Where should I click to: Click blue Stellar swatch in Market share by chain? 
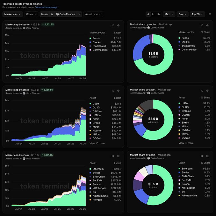click(179, 172)
